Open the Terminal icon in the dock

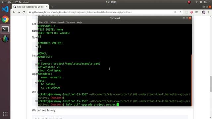(5, 29)
